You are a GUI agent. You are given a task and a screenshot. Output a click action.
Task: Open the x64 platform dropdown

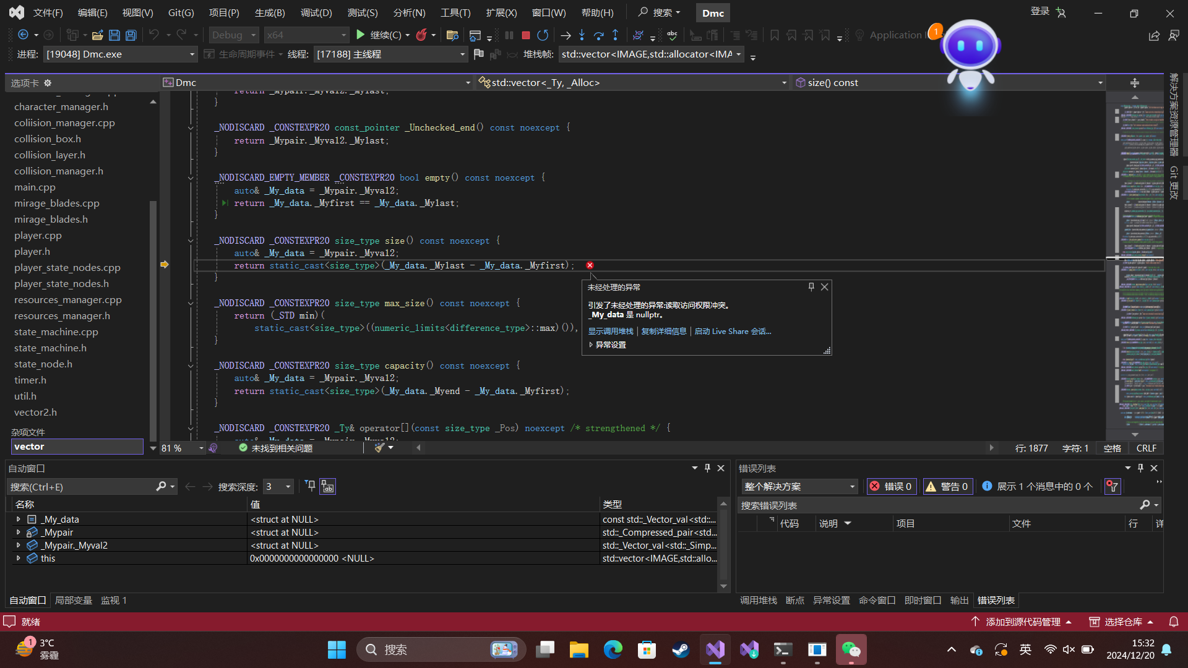306,35
